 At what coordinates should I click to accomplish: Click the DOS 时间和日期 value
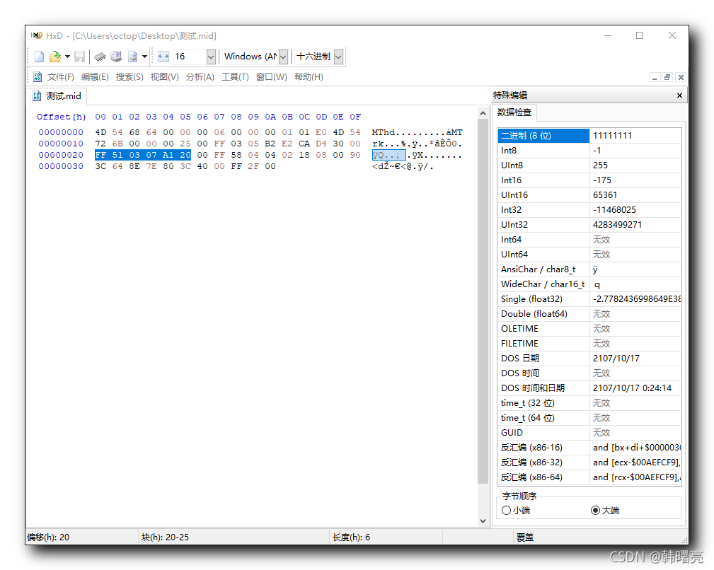632,388
